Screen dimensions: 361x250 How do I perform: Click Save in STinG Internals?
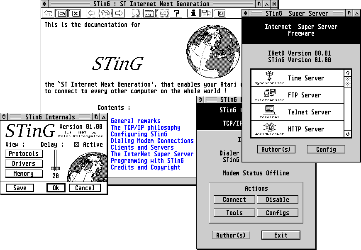[20, 188]
